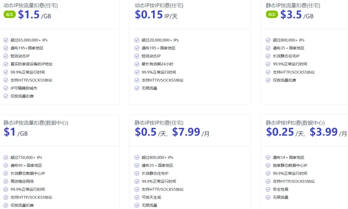Click the $3.99 /月 data center price
The width and height of the screenshot is (348, 209).
click(328, 132)
